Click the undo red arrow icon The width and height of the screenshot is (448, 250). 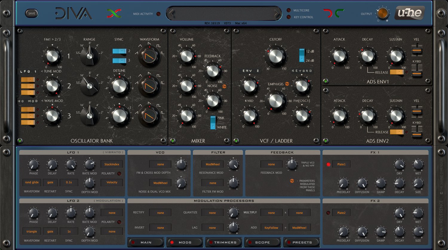coord(328,13)
